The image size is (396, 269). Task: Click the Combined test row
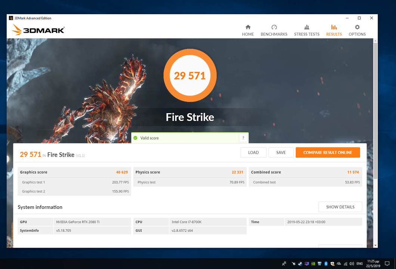305,182
